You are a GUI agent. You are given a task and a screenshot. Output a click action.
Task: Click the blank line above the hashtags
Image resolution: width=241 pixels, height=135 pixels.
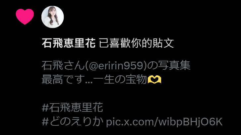coord(117,94)
